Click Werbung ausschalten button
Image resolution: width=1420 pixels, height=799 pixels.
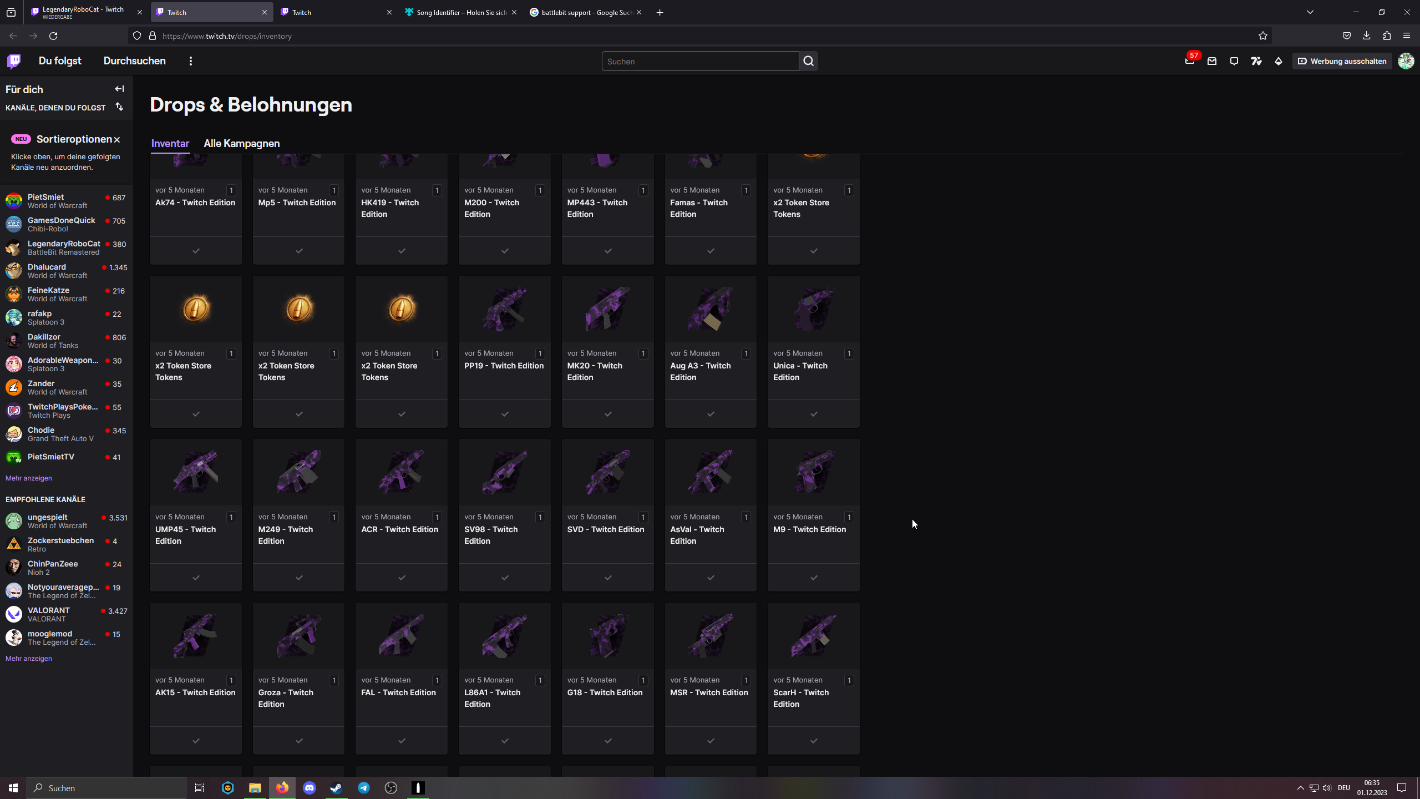click(1342, 61)
